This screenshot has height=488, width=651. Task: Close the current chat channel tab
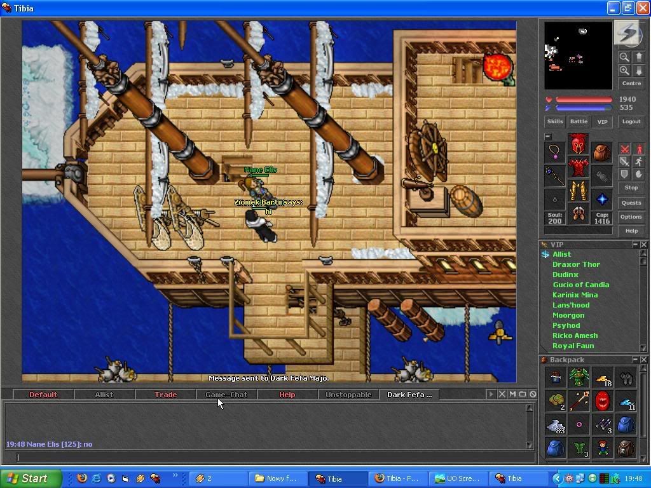[502, 394]
